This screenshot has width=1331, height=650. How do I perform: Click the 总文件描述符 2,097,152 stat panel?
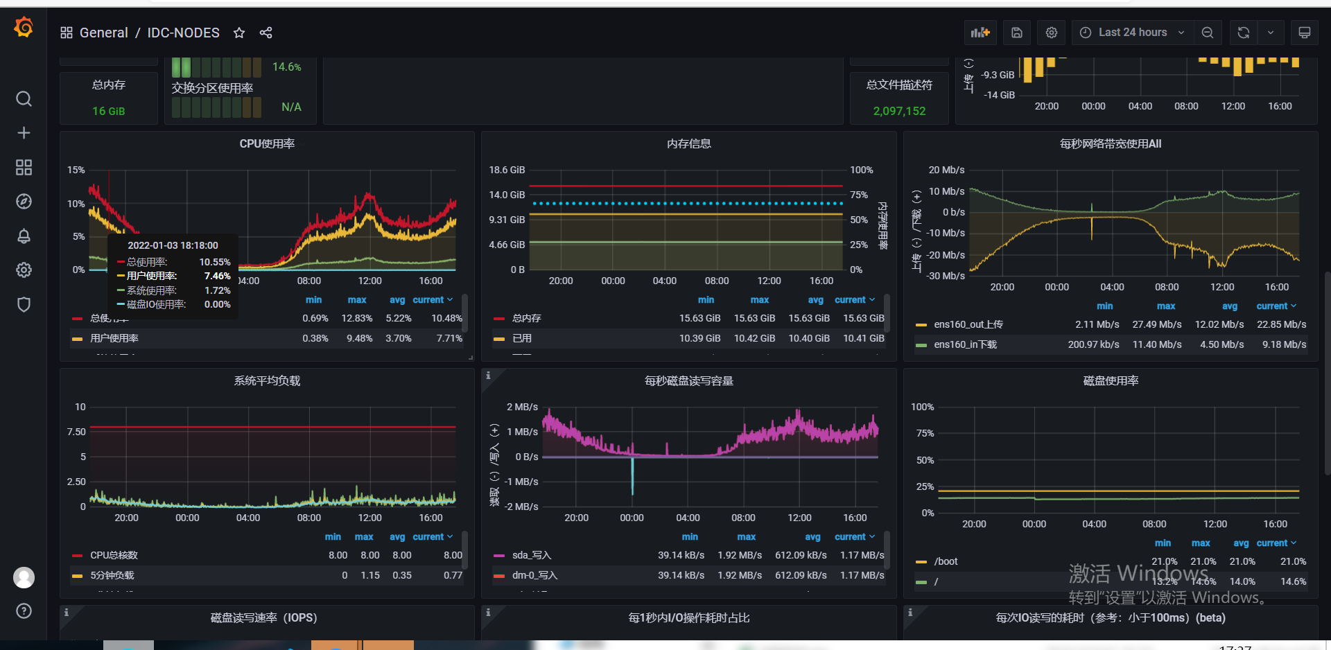click(899, 98)
